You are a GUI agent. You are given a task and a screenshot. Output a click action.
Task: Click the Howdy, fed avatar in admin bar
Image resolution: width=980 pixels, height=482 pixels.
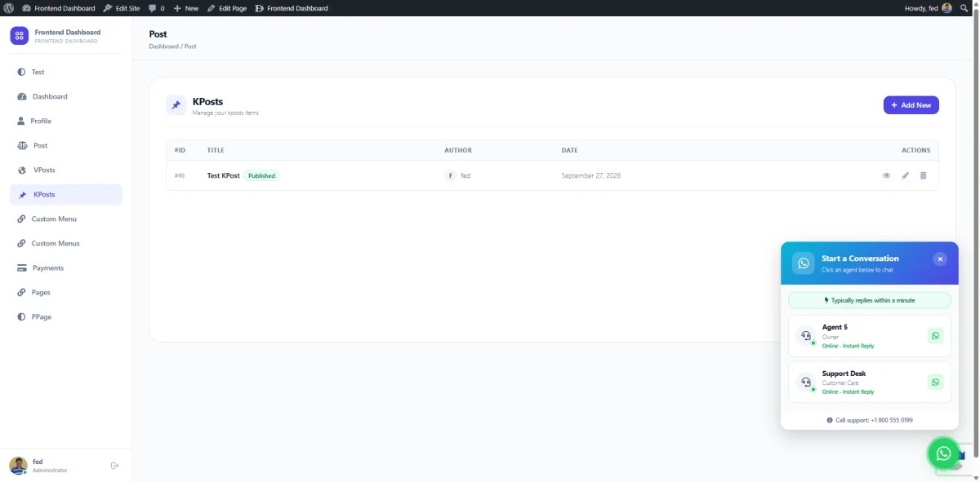[947, 8]
